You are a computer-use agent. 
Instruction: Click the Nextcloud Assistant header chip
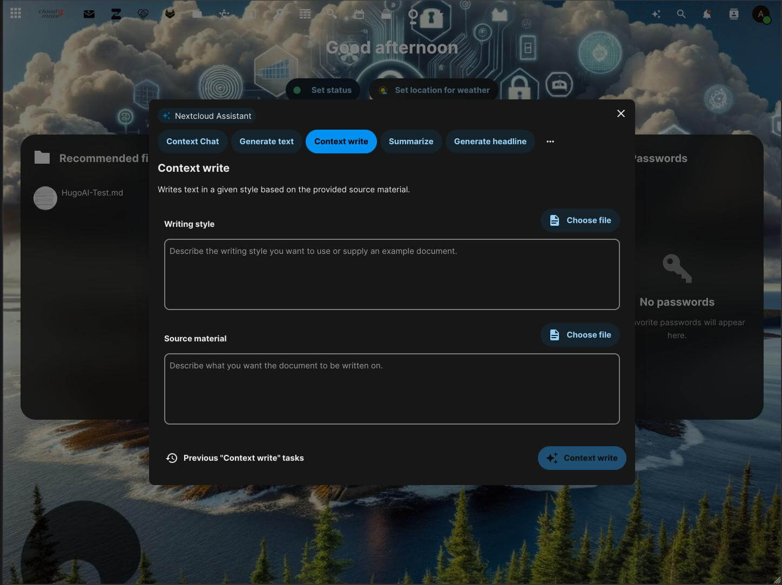click(x=207, y=116)
